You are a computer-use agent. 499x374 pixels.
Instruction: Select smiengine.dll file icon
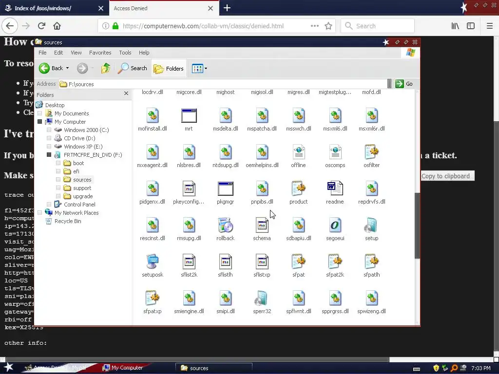[189, 299]
